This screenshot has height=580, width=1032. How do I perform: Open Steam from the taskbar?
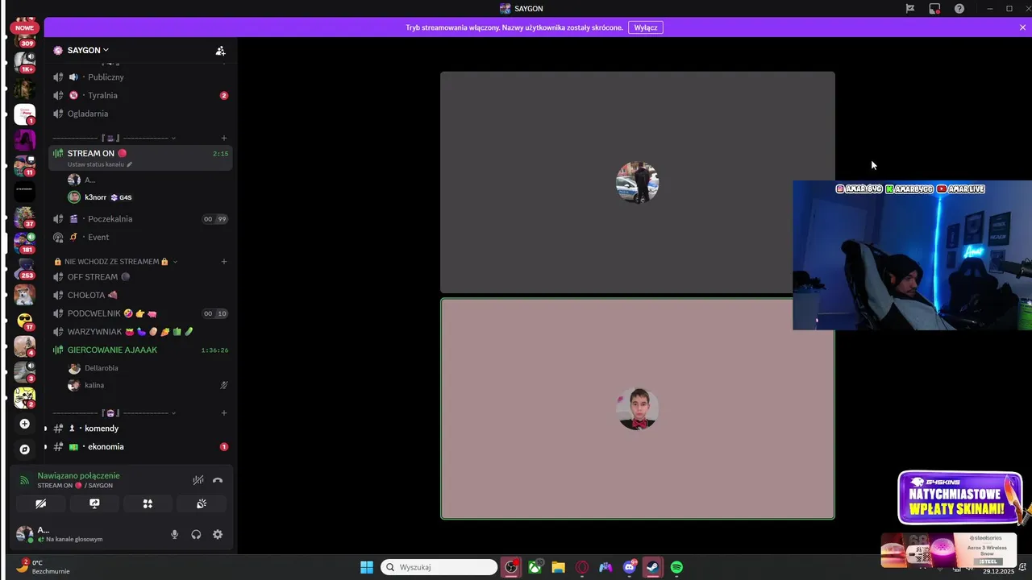(x=653, y=567)
